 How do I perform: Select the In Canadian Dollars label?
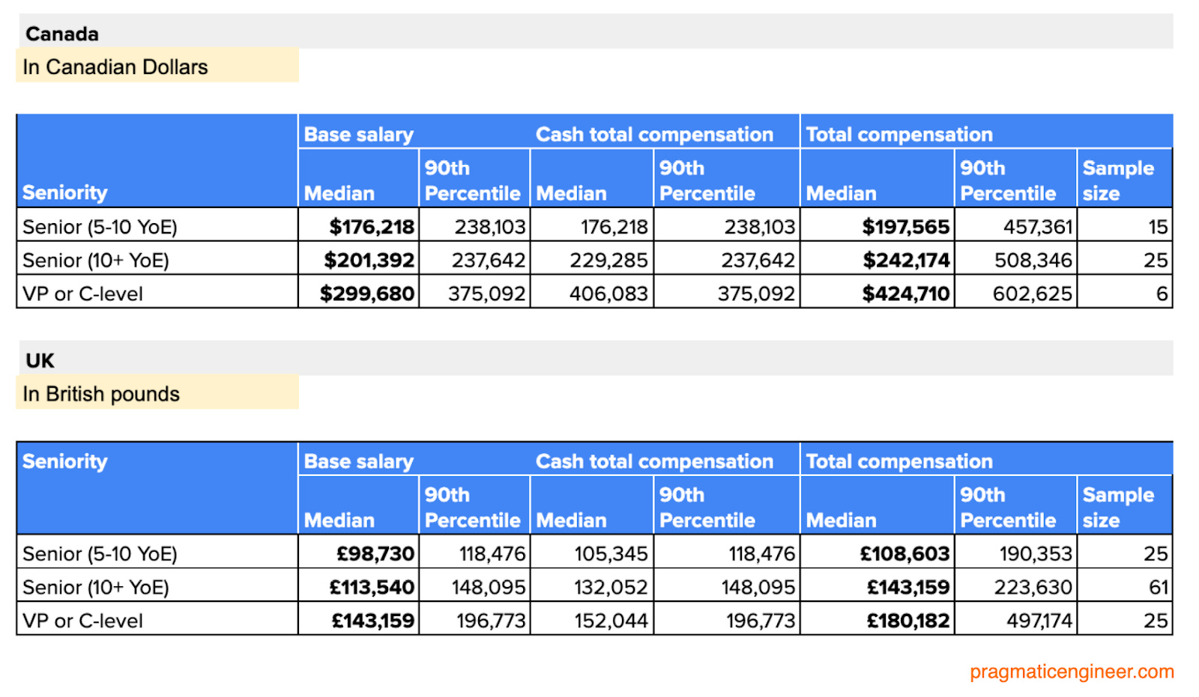point(115,67)
